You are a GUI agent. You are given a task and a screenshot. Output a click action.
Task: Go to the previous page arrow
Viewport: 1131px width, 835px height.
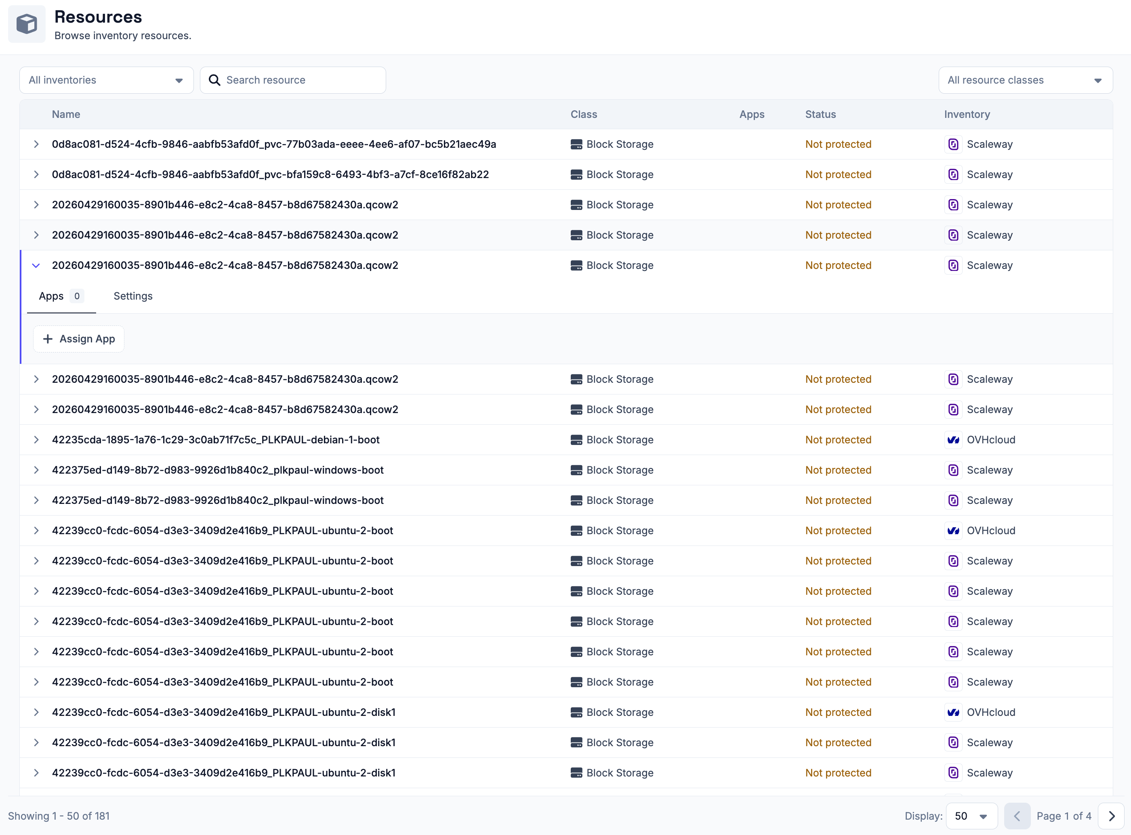click(1017, 816)
